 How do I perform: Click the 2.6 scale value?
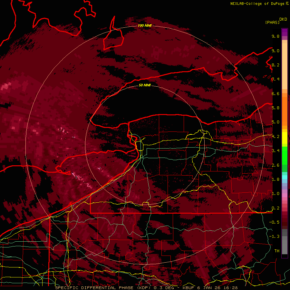tap(275, 165)
